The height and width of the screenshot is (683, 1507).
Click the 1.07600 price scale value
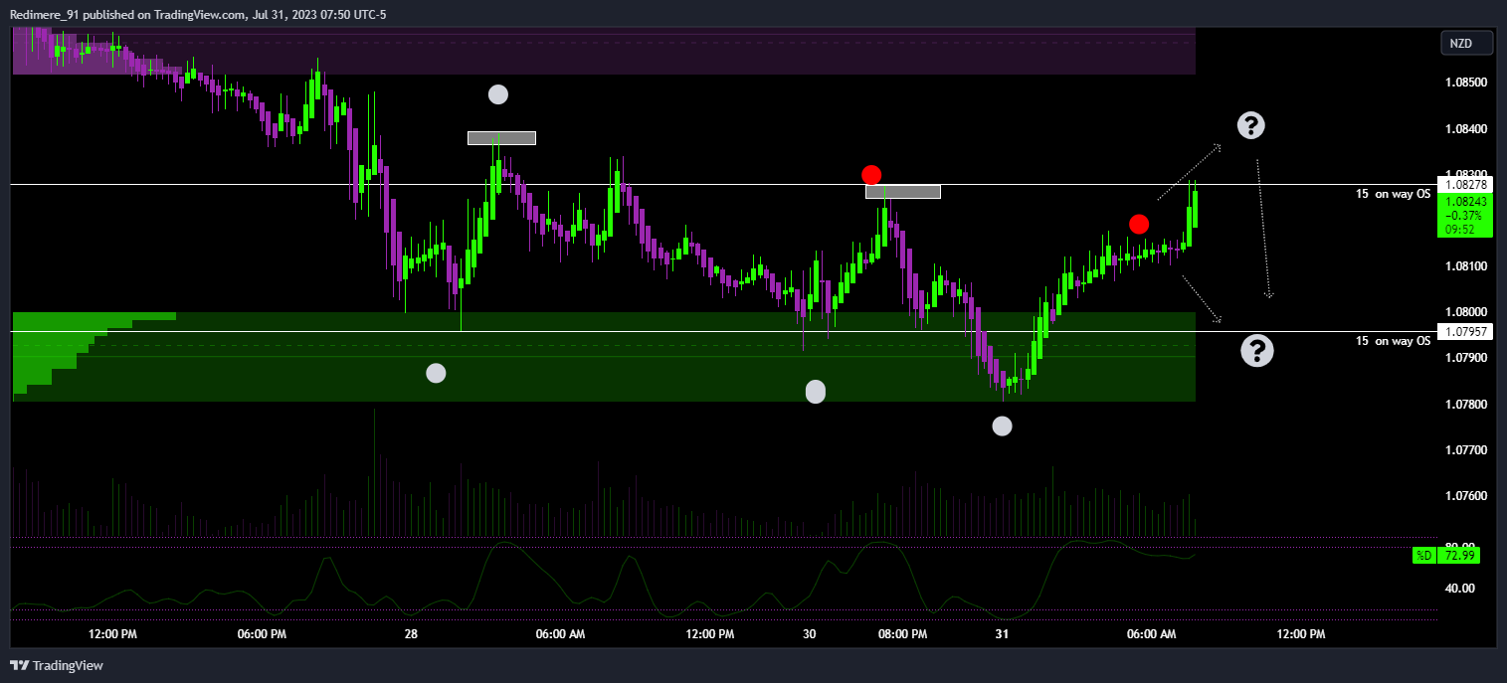coord(1465,496)
